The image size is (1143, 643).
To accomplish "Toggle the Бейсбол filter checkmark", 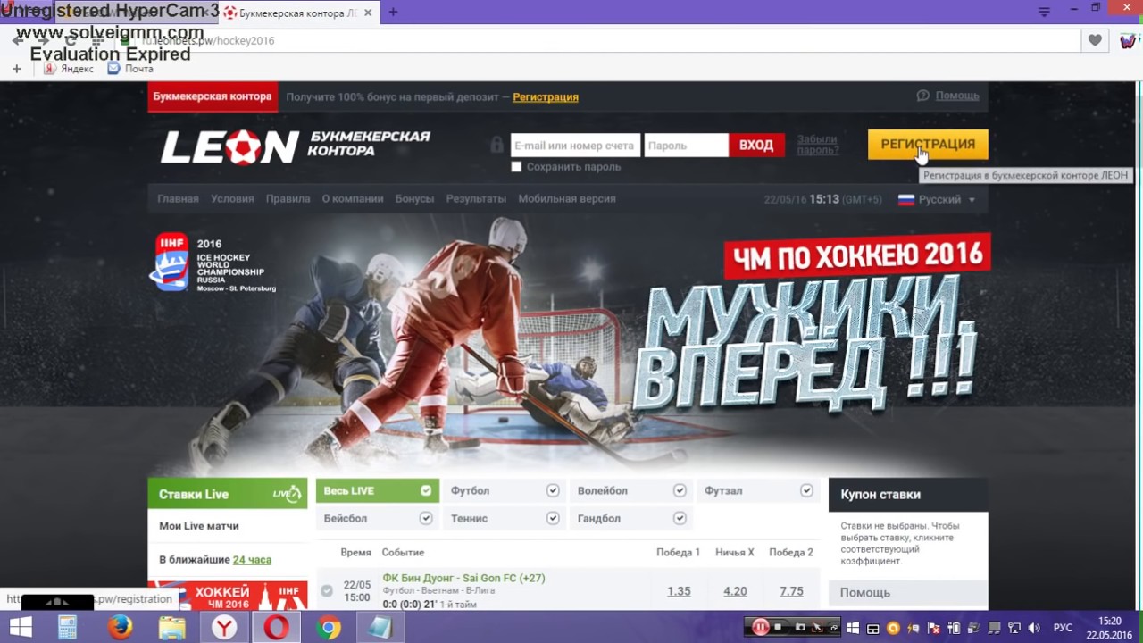I will click(426, 518).
